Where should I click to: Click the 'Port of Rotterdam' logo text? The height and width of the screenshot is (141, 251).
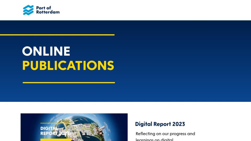click(48, 10)
